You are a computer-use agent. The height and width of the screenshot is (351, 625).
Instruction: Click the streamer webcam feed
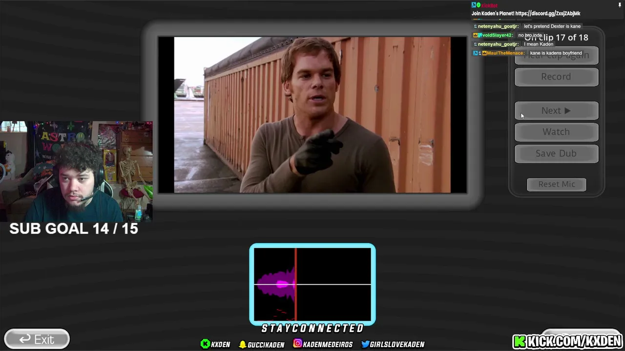[x=76, y=171]
